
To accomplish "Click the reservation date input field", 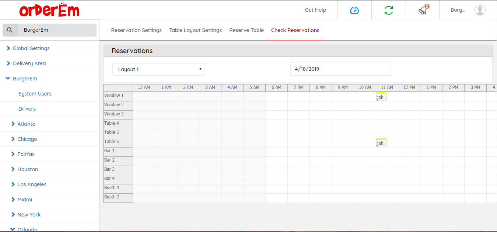I will (x=340, y=69).
